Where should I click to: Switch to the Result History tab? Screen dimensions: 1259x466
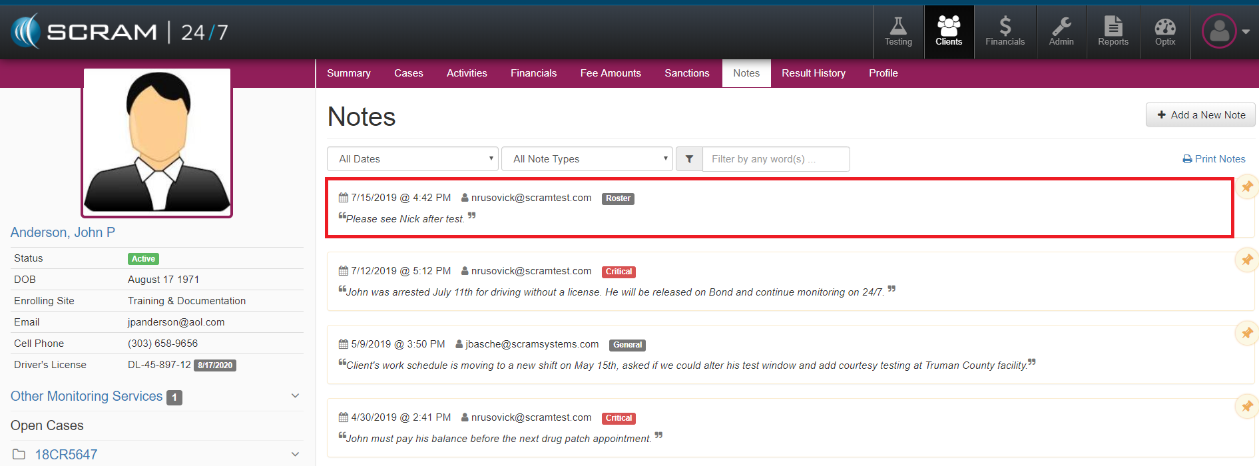pyautogui.click(x=813, y=73)
